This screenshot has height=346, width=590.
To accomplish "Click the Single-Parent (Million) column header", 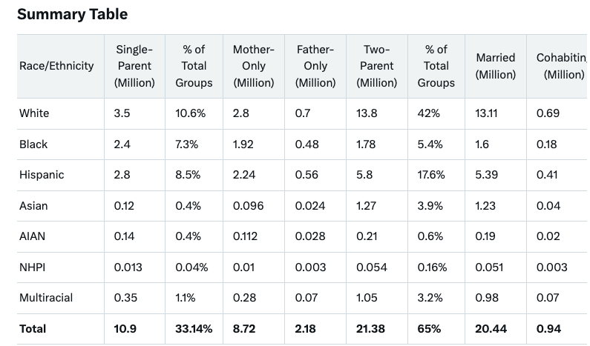I will click(134, 66).
